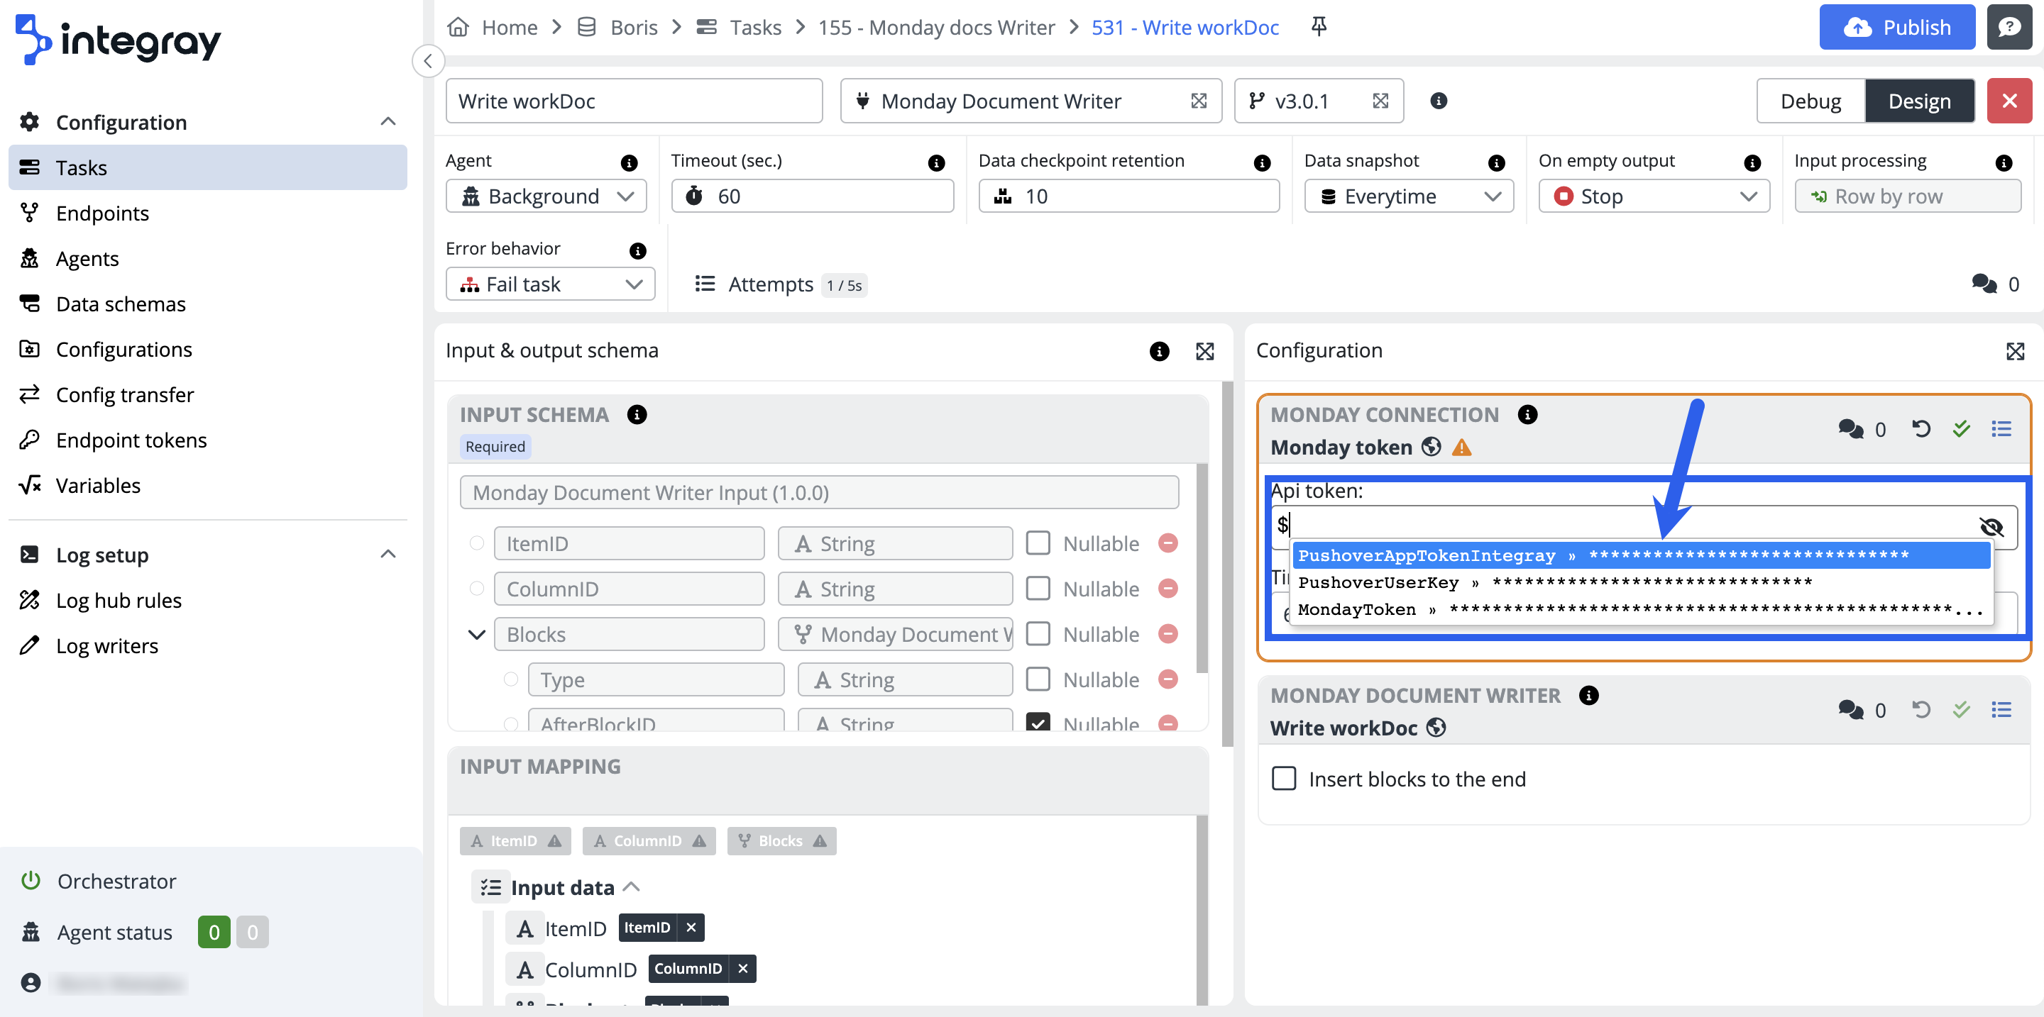Select MondayToken from the suggestion list
Viewport: 2044px width, 1017px height.
click(x=1357, y=610)
